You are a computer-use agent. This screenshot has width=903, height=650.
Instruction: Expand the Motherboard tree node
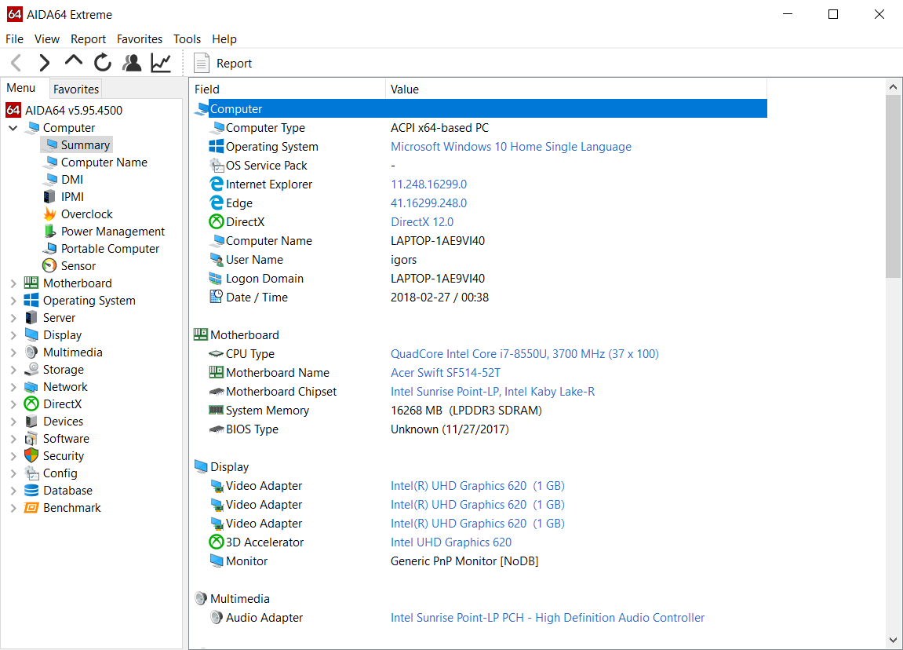click(x=13, y=283)
